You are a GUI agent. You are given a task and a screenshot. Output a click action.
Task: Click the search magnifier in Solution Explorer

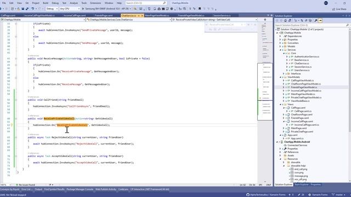(x=347, y=25)
